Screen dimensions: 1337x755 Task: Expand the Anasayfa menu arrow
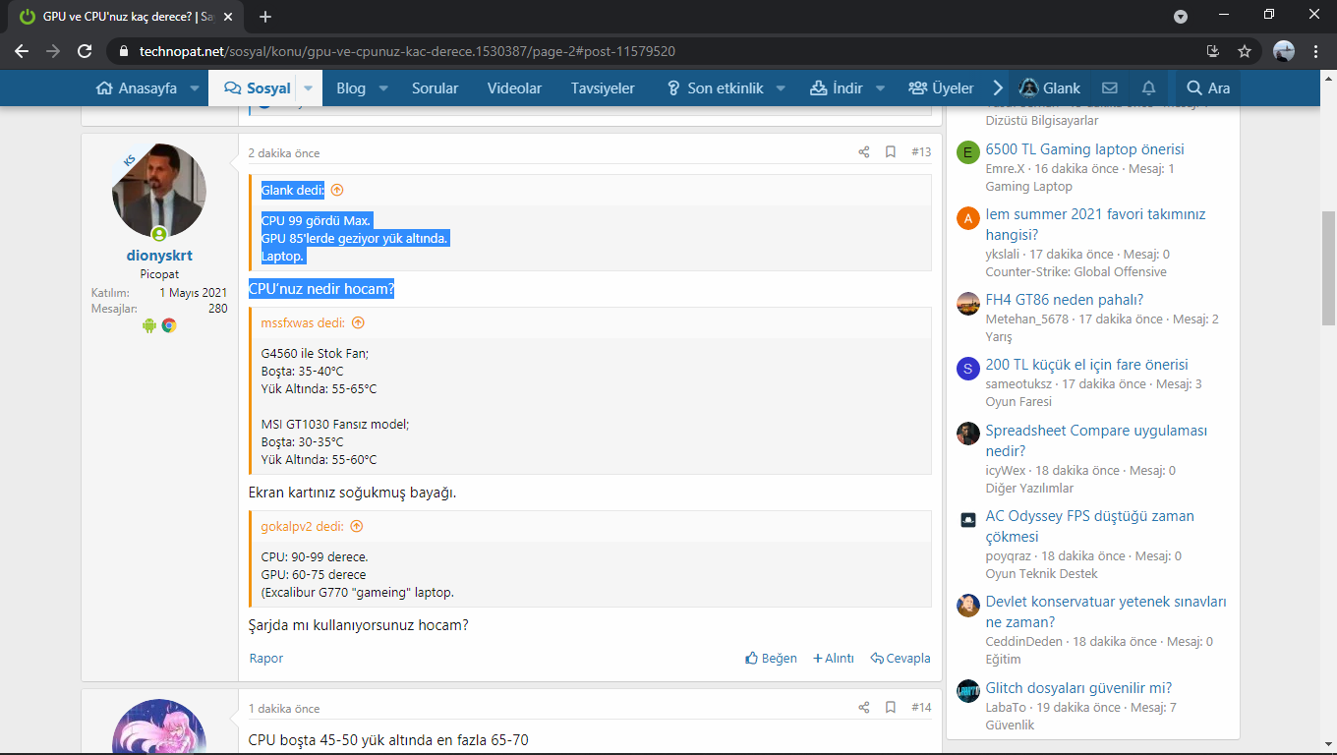click(x=195, y=88)
